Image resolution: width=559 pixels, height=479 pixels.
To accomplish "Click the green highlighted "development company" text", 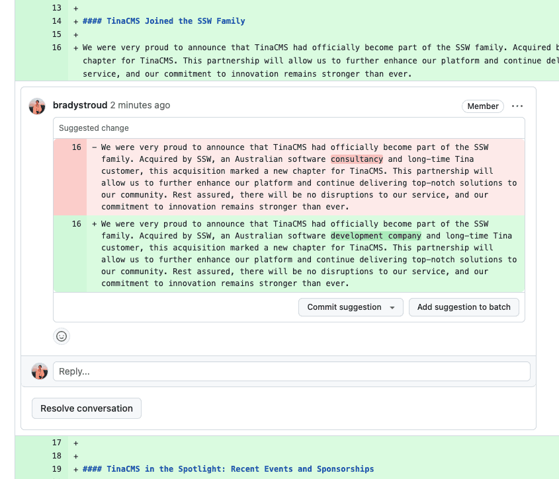I will point(376,236).
